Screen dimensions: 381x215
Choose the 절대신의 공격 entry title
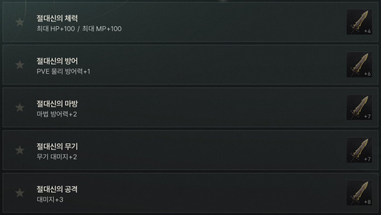57,189
